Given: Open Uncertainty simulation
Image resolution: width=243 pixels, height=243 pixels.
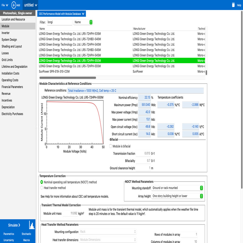Looking at the screenshot, I should (9, 240).
